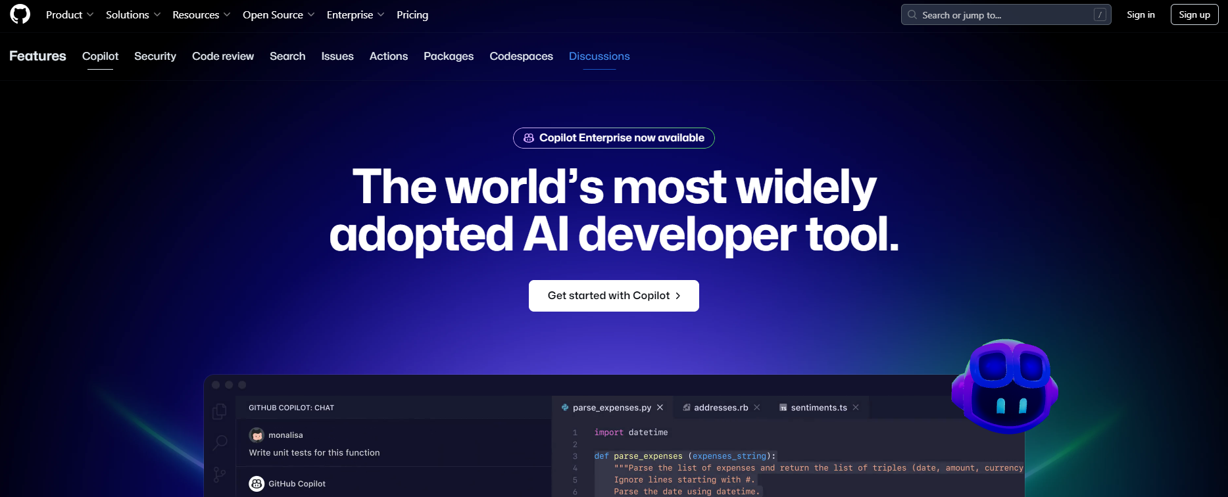Click the 'monalisa' username in chat

click(285, 435)
